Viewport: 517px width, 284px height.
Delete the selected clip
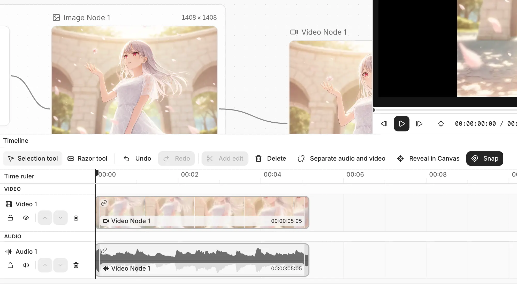coord(271,159)
